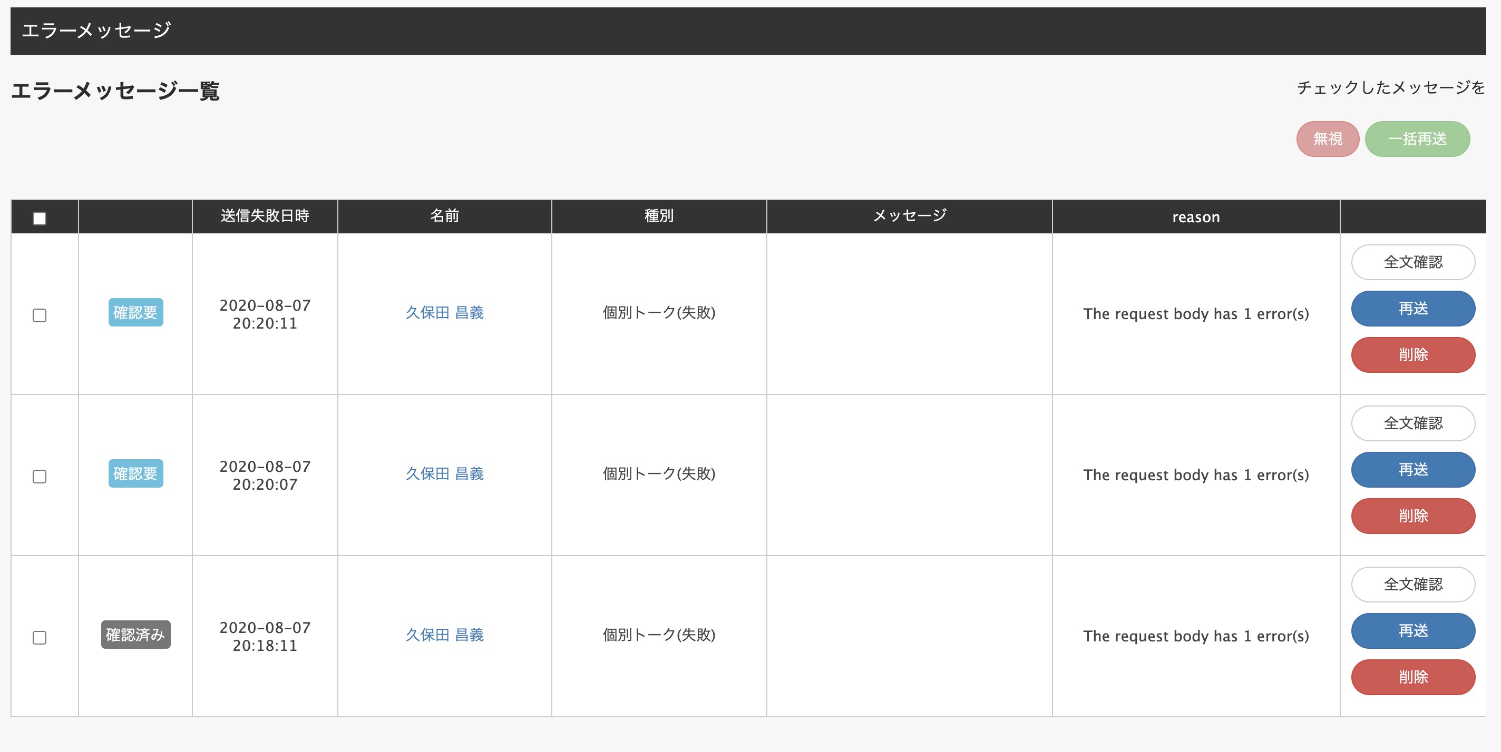Select the date 2020-08-07 20:18:11
The width and height of the screenshot is (1501, 752).
coord(265,637)
